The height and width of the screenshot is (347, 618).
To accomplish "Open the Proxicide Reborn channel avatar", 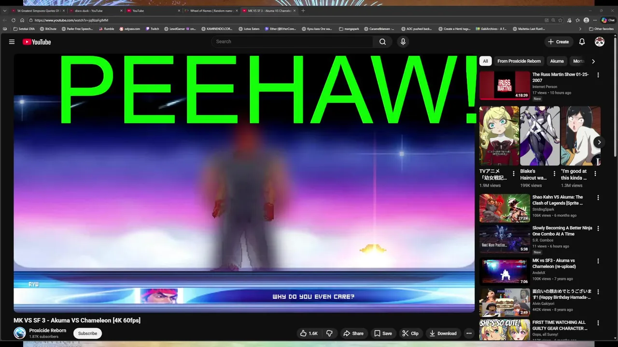I will 20,333.
